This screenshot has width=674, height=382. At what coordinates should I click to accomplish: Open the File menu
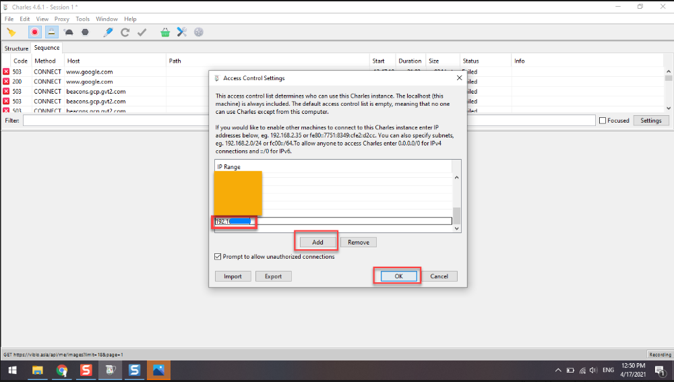9,19
